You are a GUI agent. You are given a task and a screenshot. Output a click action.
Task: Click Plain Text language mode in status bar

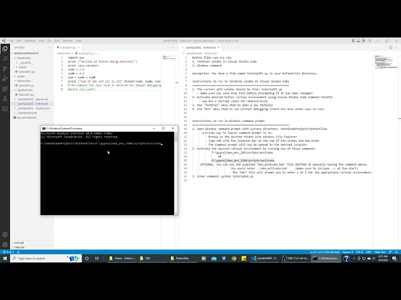pos(380,252)
